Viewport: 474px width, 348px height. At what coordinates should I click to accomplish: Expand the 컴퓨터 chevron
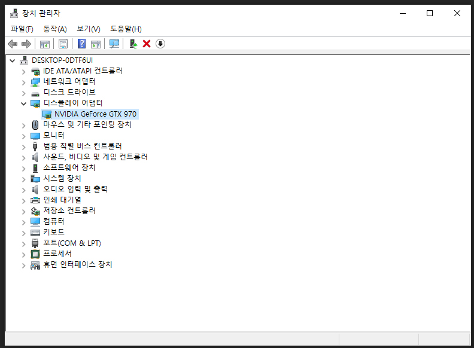click(23, 222)
